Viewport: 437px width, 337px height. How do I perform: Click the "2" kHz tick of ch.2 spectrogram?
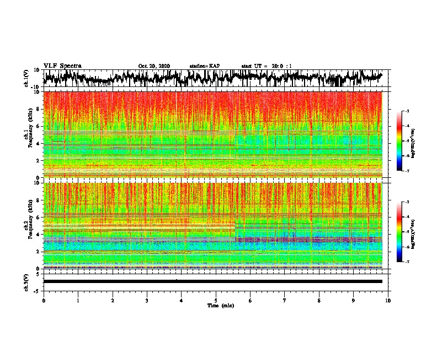click(x=38, y=252)
